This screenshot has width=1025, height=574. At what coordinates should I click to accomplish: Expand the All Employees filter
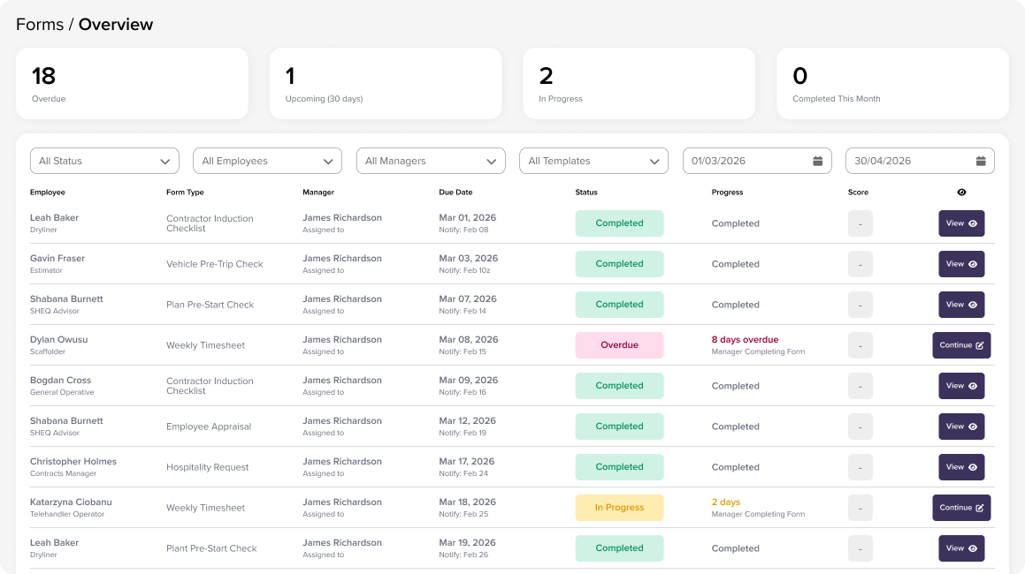(x=267, y=161)
